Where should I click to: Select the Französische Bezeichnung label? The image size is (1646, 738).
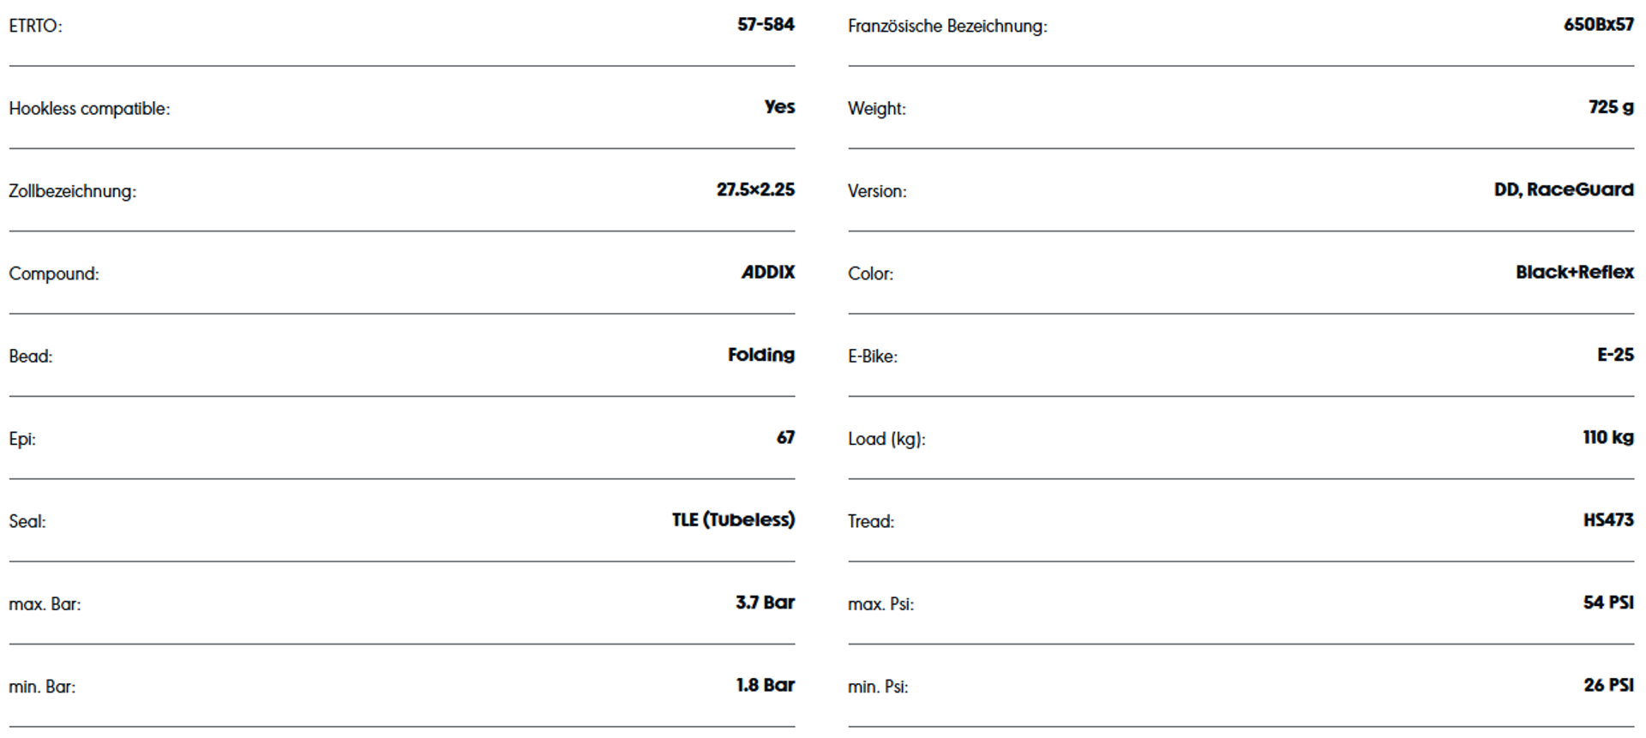pyautogui.click(x=947, y=27)
